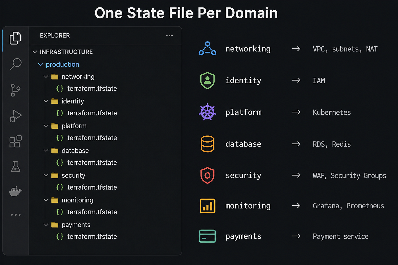
Task: Click the "Payment service" description
Action: click(x=341, y=237)
